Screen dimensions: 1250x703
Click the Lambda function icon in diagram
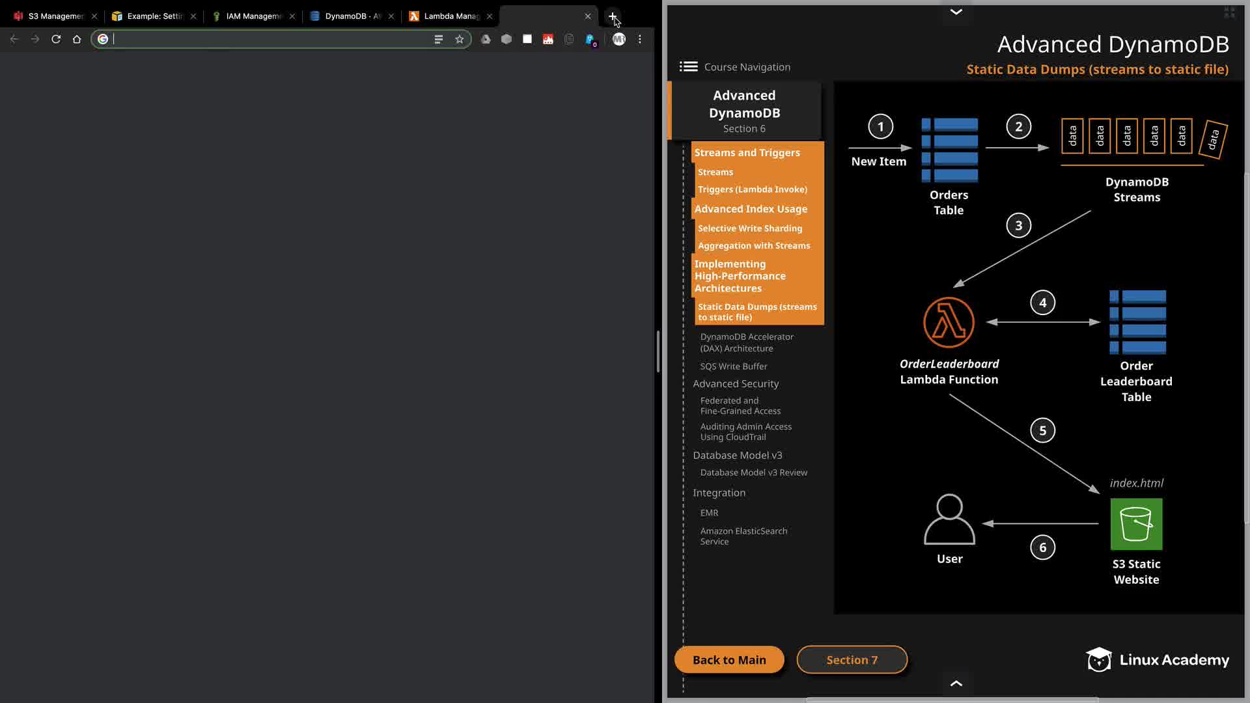pyautogui.click(x=949, y=323)
